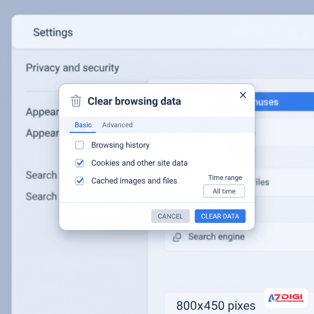Click the 800x450 pixes text at the bottom
Screen dimensions: 314x314
coord(216,305)
